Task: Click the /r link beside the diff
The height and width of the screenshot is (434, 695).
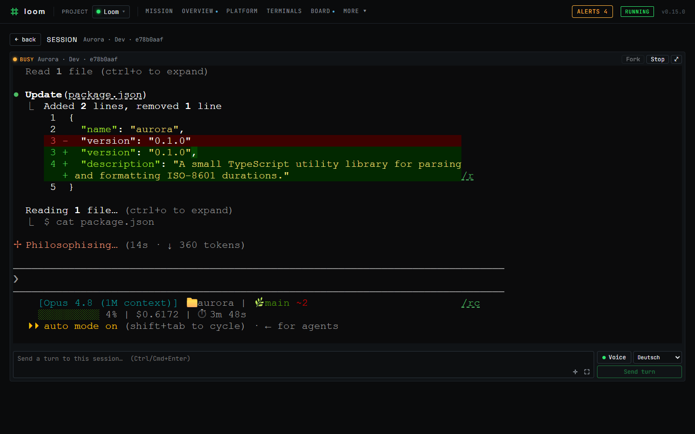Action: point(467,176)
